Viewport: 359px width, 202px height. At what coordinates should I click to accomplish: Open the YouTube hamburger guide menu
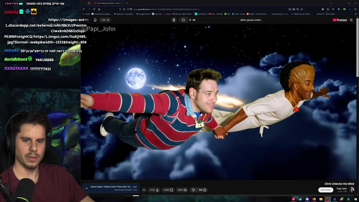[x=351, y=20]
